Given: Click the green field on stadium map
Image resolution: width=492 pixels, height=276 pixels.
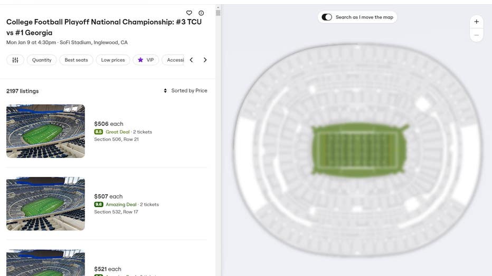Looking at the screenshot, I should pos(358,150).
